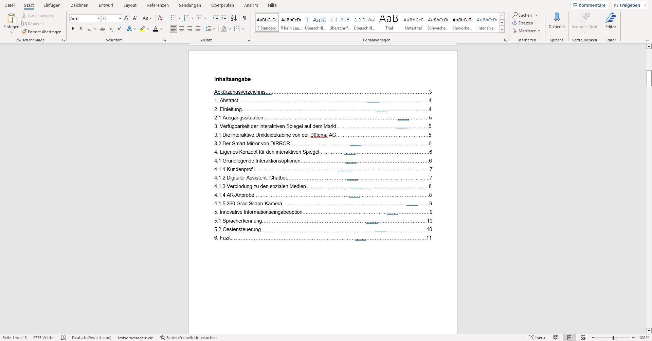Expand the Formatvorlagen styles gallery
Viewport: 652px width, 341px height.
tap(502, 29)
